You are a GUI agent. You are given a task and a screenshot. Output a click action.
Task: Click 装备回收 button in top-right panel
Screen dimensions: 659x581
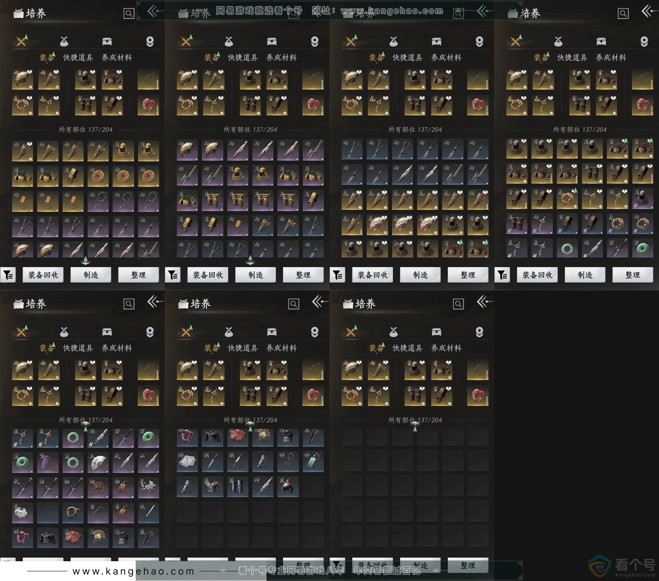click(537, 275)
